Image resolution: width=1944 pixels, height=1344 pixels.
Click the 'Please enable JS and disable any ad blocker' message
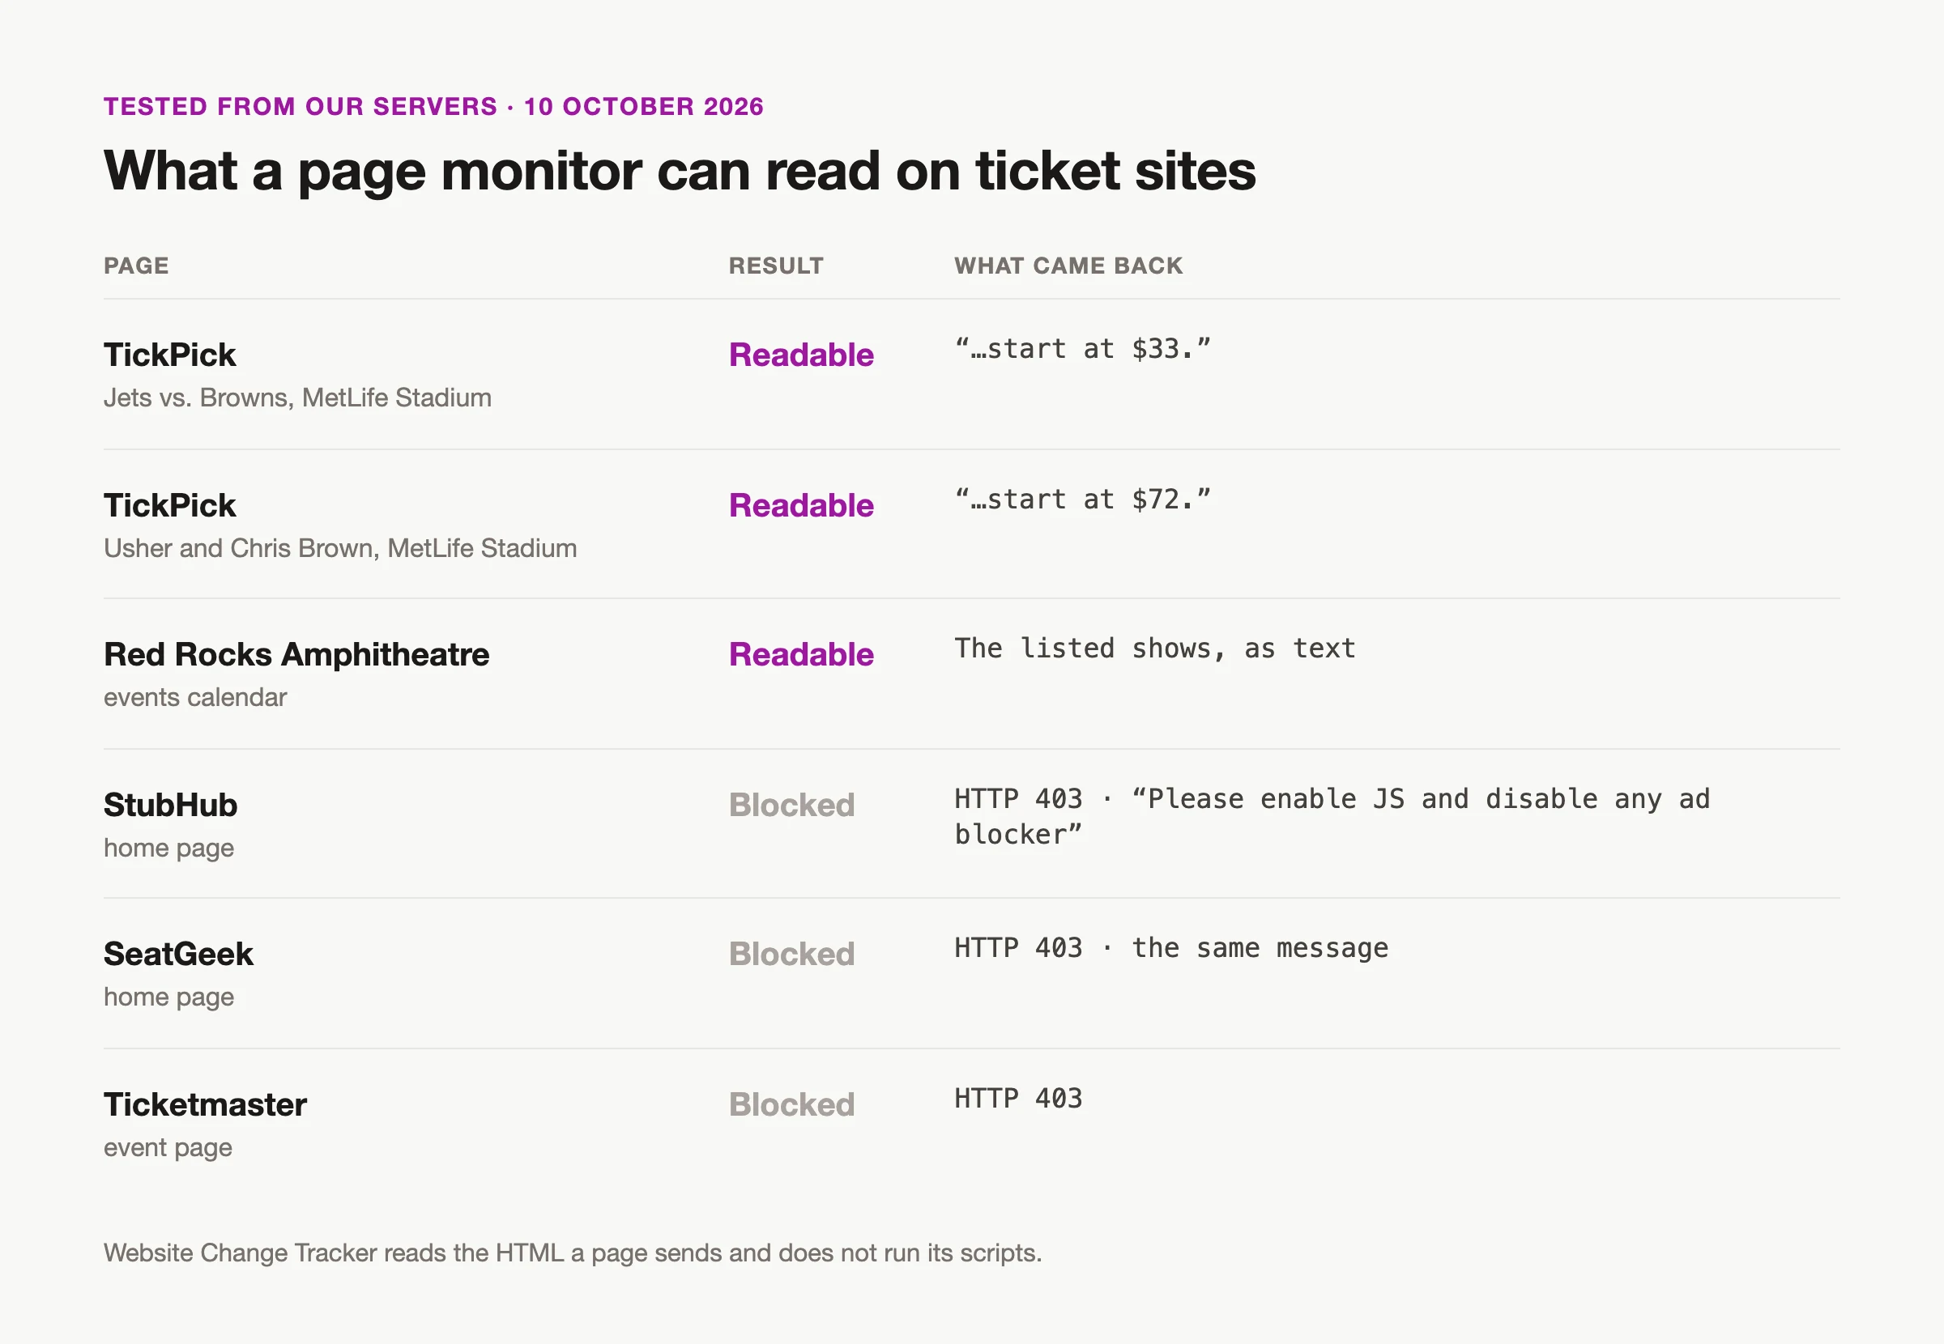point(1332,816)
